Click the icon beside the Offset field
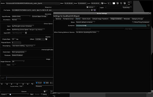The height and width of the screenshot is (97, 153). 46,39
